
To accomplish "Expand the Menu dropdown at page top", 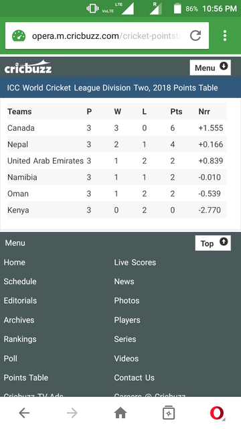I will (x=210, y=68).
